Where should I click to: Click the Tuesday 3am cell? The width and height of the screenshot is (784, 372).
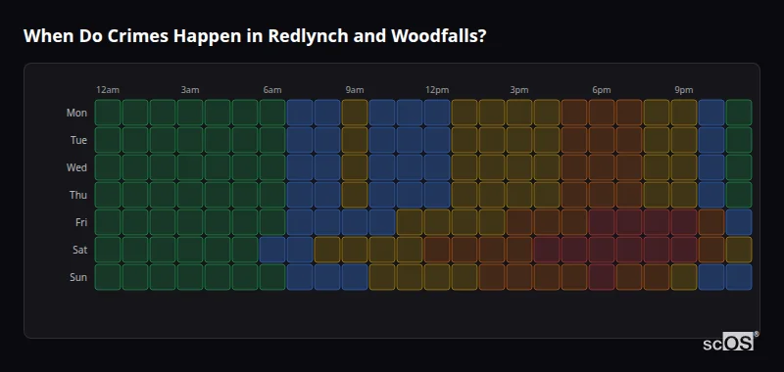coord(190,140)
